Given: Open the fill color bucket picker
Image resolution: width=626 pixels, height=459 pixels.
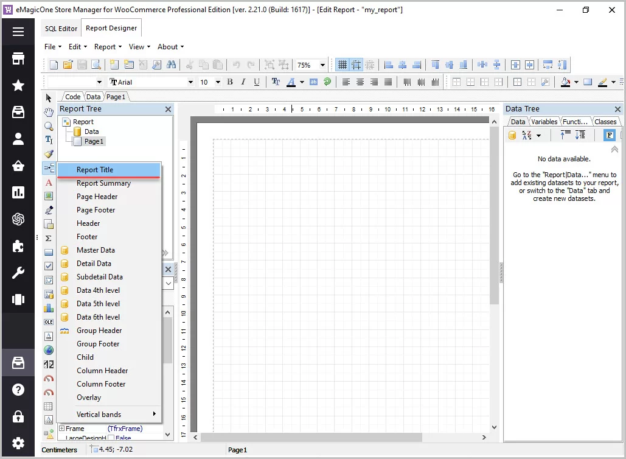Looking at the screenshot, I should [x=565, y=82].
